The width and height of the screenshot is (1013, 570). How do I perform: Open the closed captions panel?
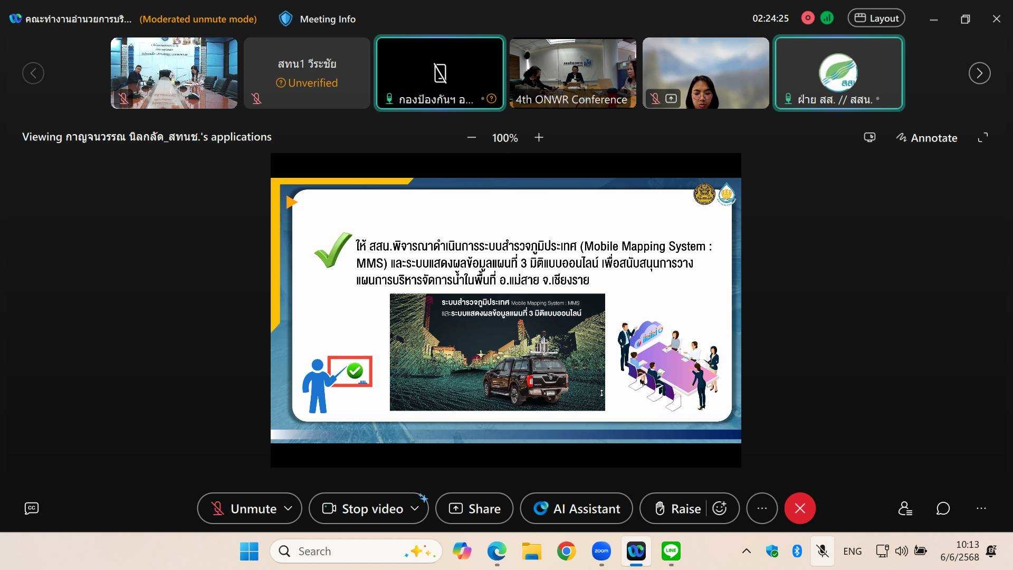coord(32,508)
